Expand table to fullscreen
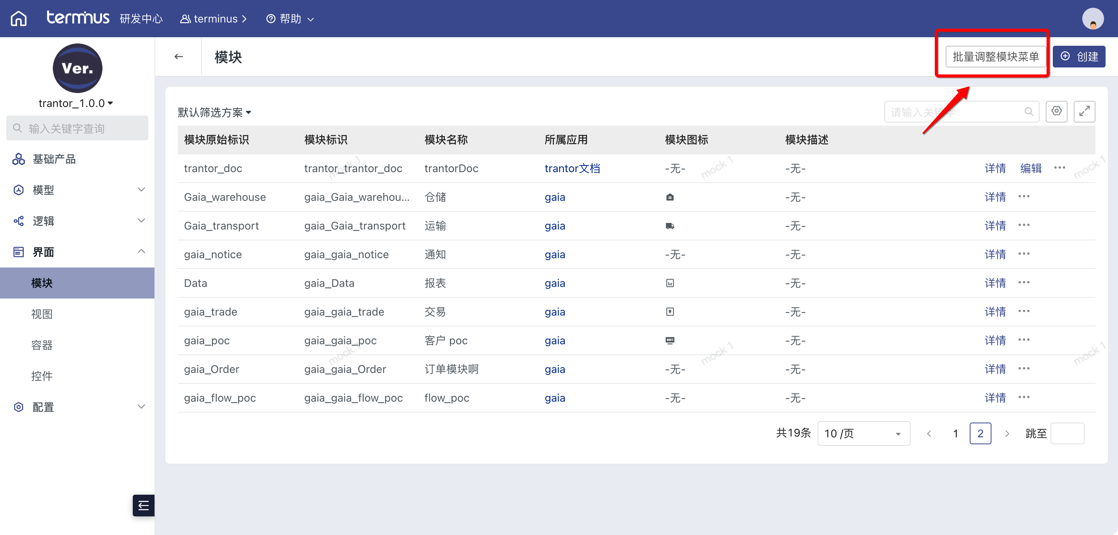 coord(1084,111)
